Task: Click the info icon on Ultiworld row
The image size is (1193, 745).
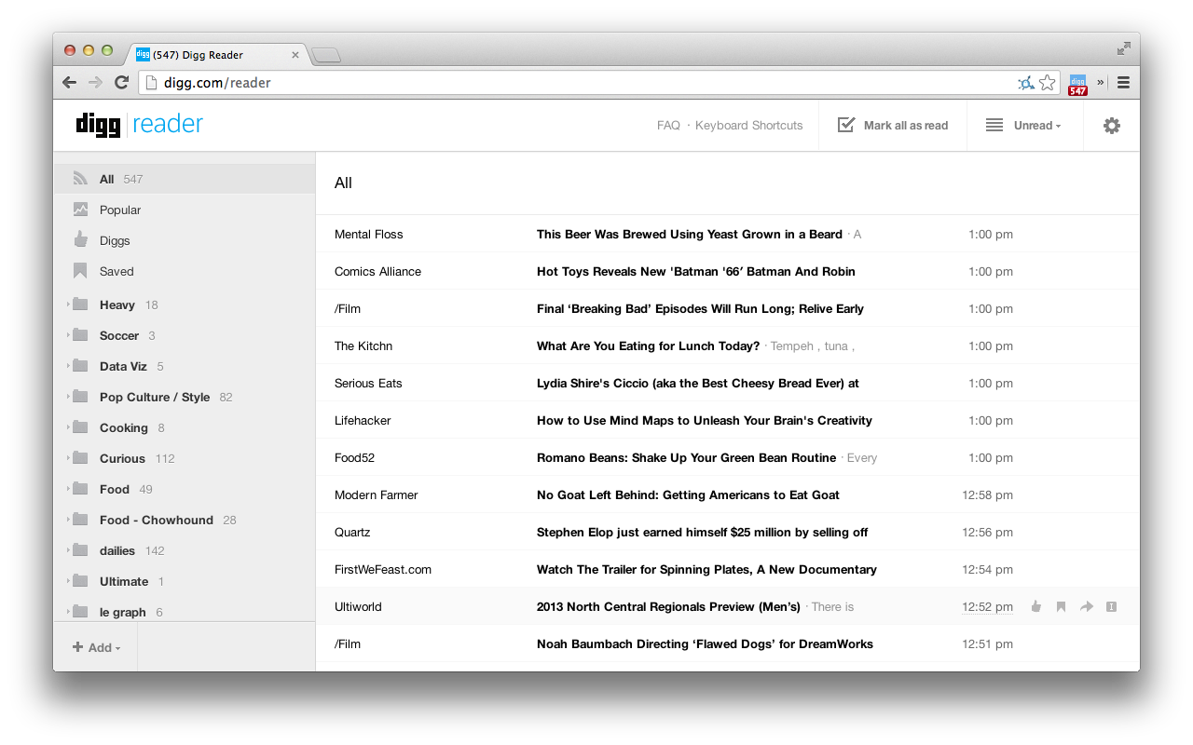Action: point(1111,606)
